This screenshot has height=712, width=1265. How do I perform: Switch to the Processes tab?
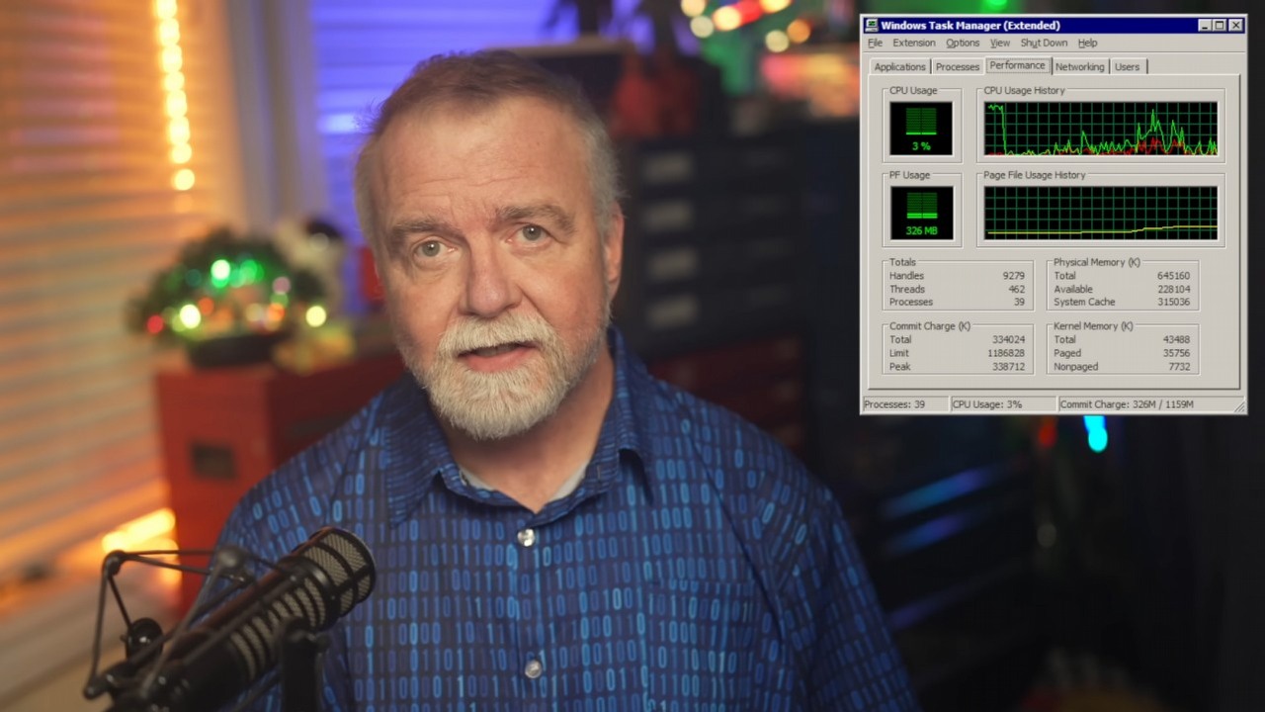pos(957,66)
